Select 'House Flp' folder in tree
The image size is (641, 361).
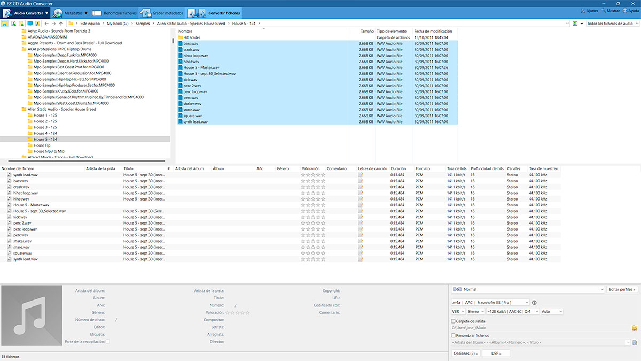click(x=42, y=145)
